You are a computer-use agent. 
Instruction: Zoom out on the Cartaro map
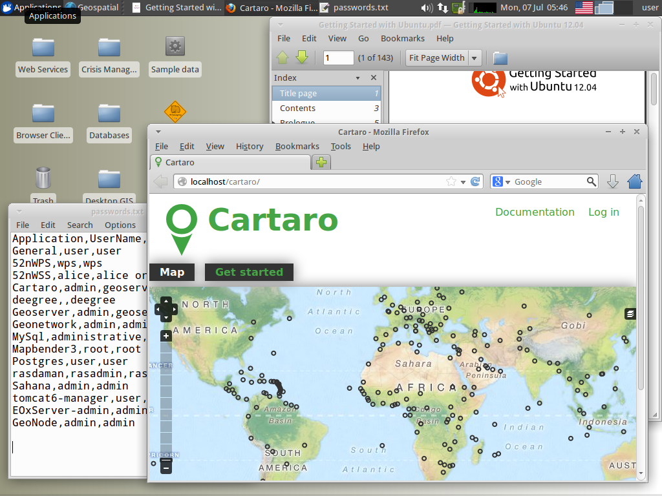click(166, 468)
